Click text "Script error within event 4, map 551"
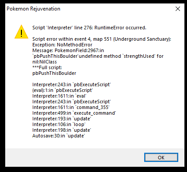This screenshot has width=187, height=172. pos(72,39)
